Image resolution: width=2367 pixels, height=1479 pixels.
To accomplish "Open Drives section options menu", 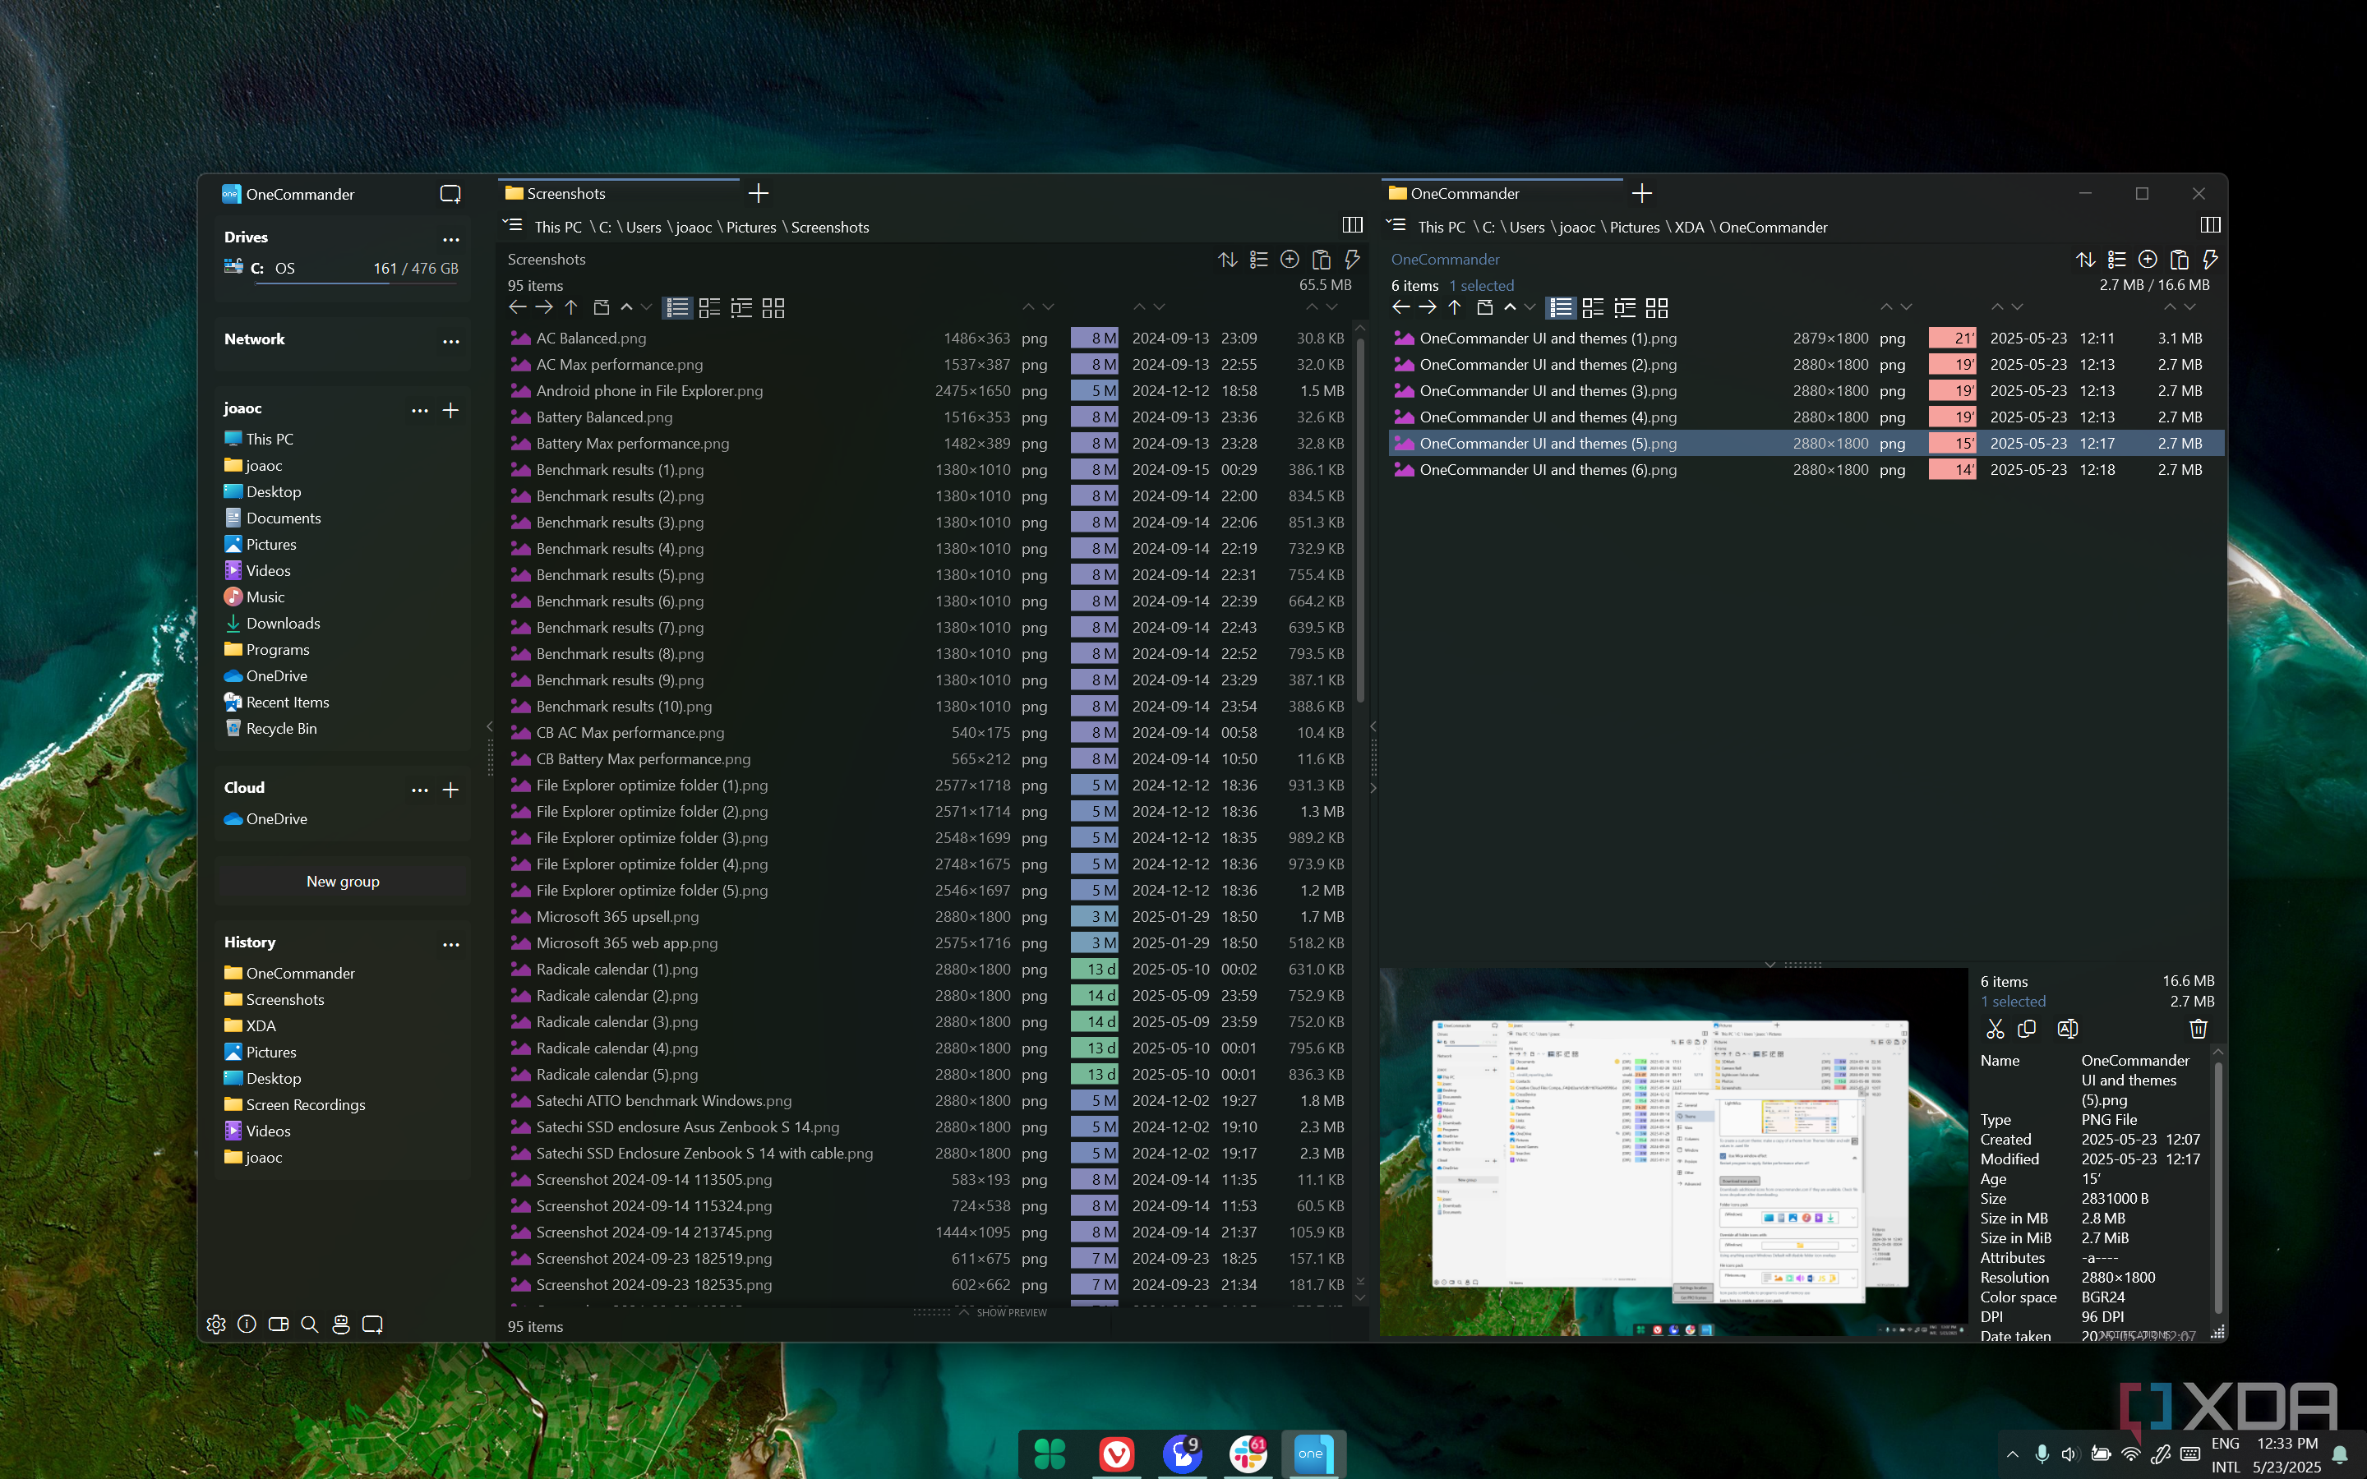I will pyautogui.click(x=451, y=238).
